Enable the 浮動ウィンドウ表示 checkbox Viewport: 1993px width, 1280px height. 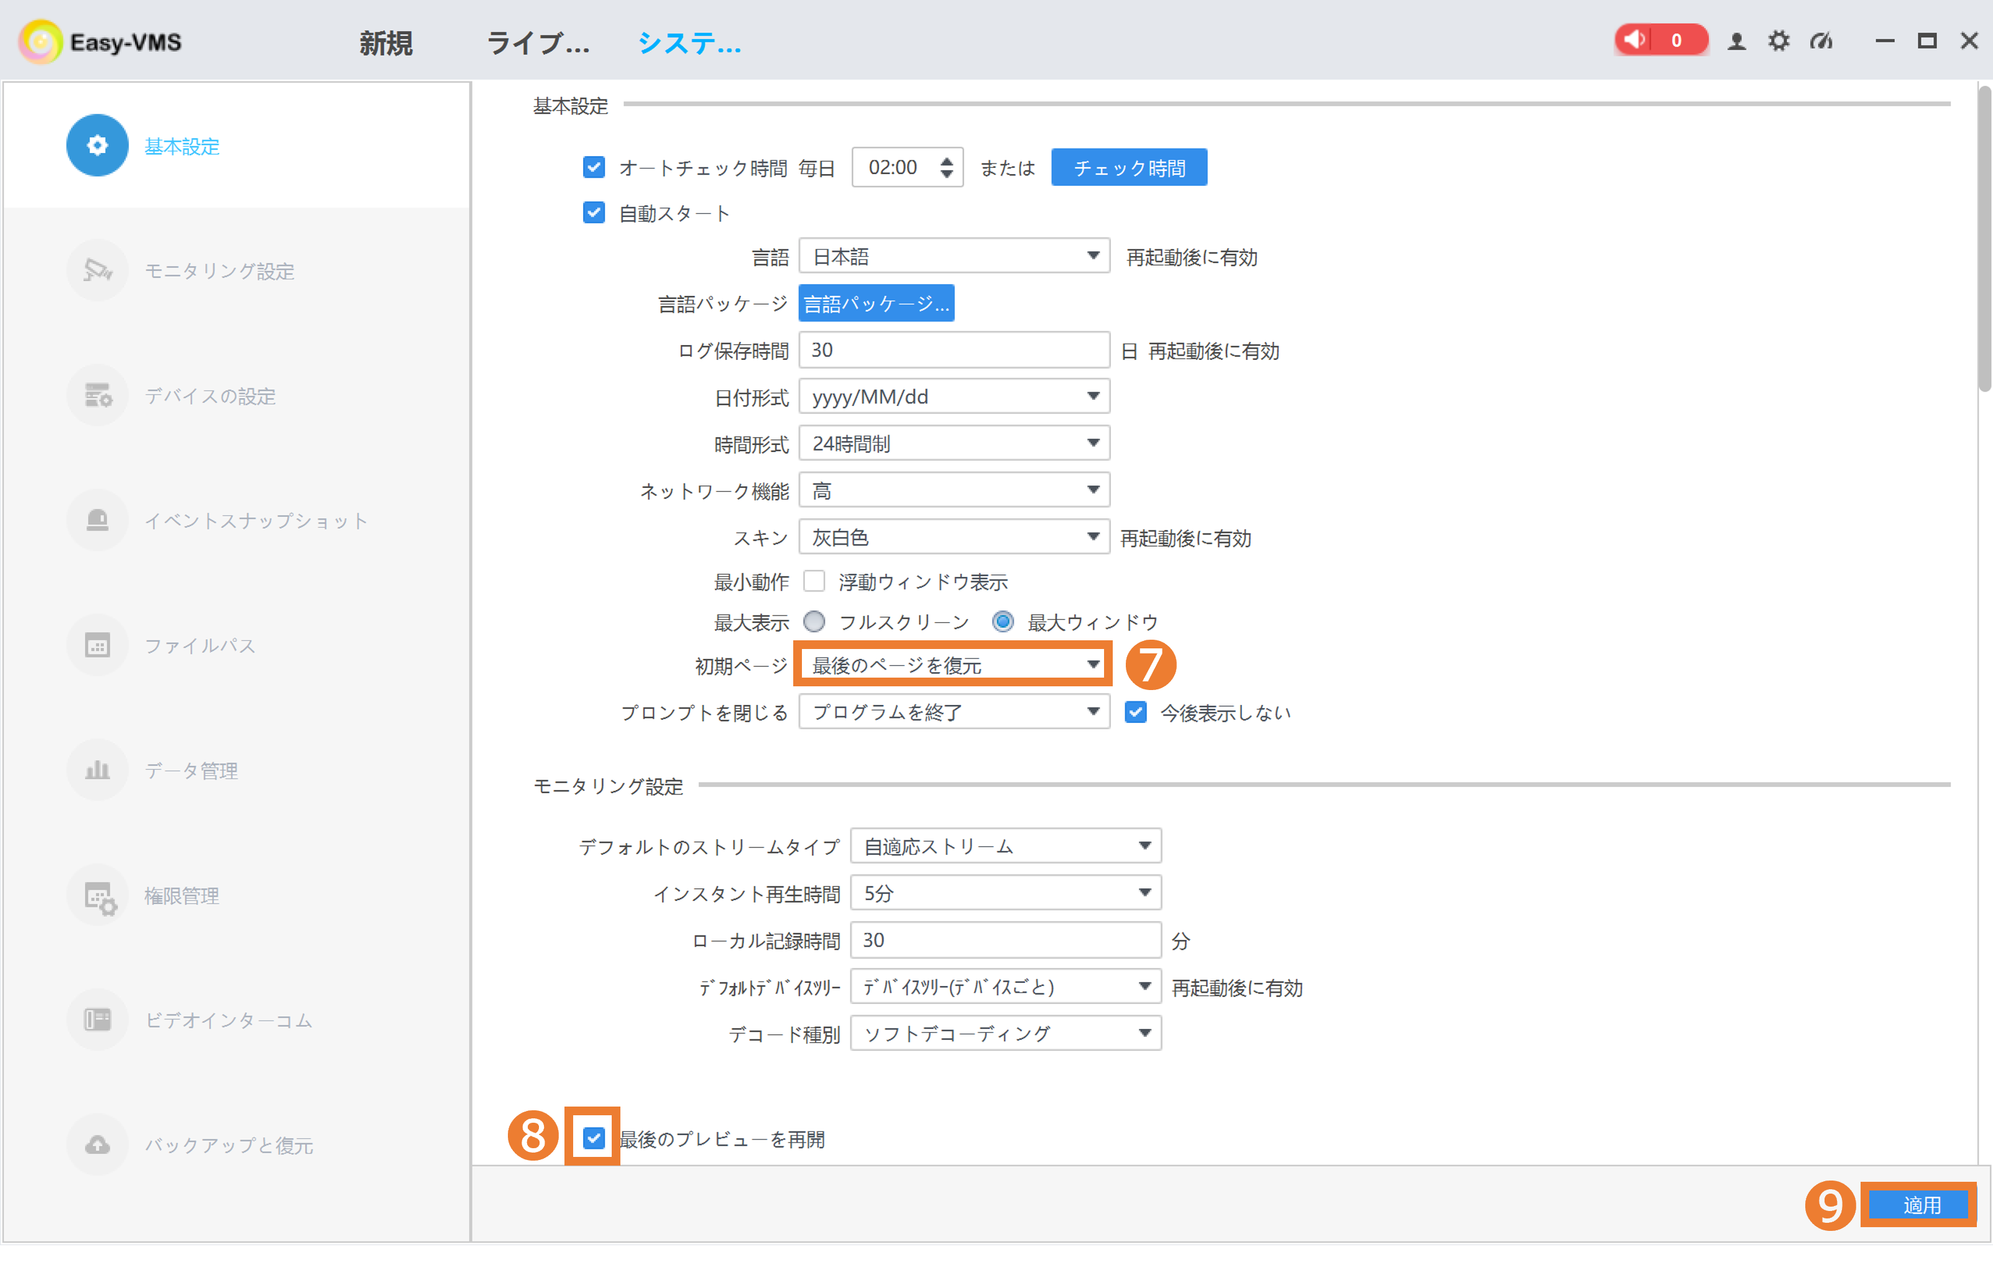814,581
